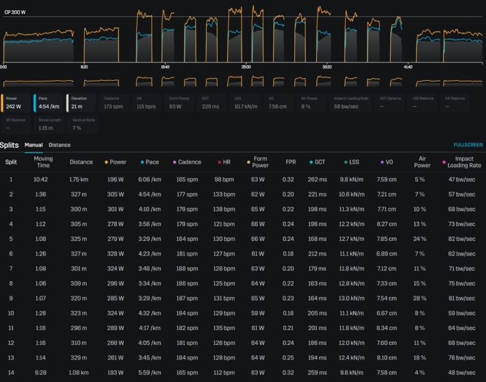This screenshot has width=486, height=382.
Task: Toggle the Pace metric tile
Action: (x=48, y=103)
